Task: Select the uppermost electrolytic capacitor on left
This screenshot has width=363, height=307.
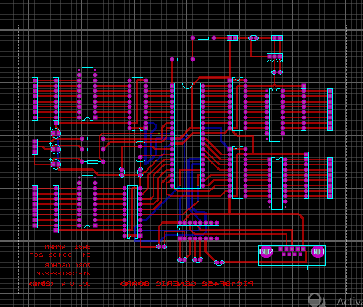Action: coord(56,134)
